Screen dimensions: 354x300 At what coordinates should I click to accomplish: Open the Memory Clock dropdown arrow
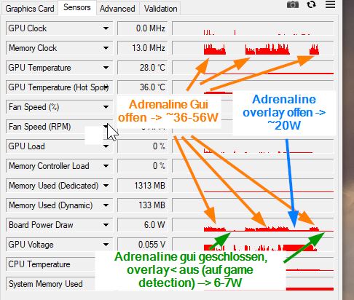(x=106, y=48)
